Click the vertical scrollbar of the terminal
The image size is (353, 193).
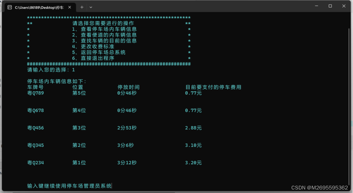(349, 106)
